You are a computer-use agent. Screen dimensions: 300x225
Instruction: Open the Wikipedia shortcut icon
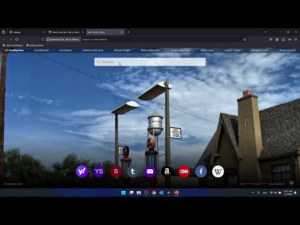click(218, 172)
